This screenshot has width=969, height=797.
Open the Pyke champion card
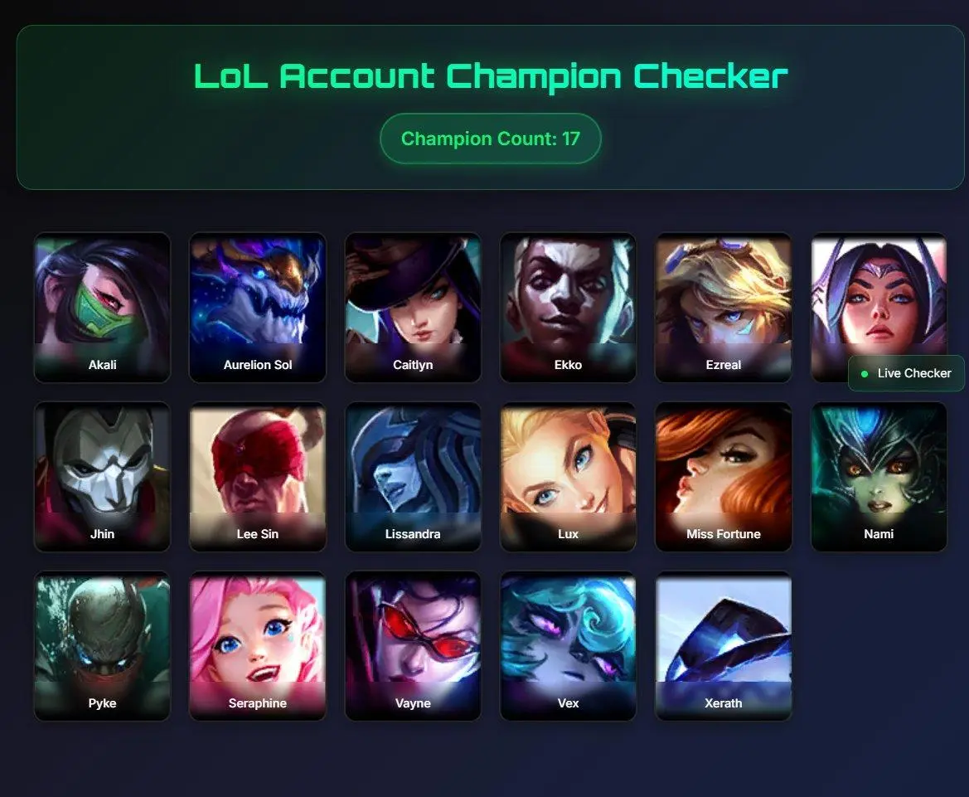point(102,646)
